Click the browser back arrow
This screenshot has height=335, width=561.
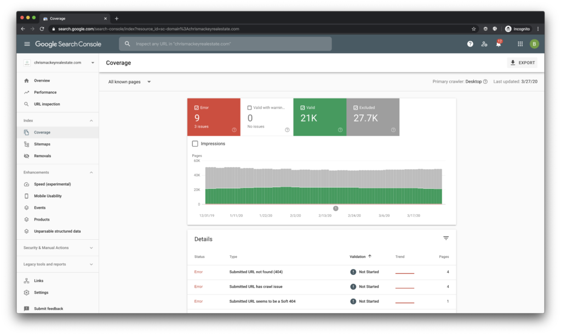(x=23, y=29)
